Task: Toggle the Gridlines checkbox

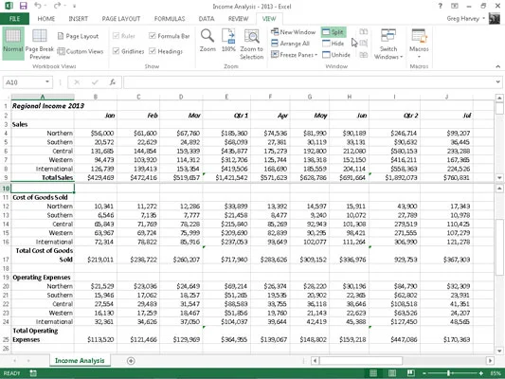Action: pos(117,51)
